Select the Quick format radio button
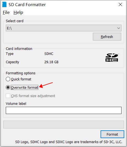 [8, 79]
